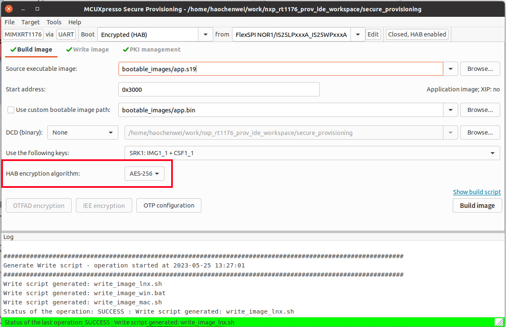Click the window resize grip in status bar
The image size is (506, 327).
click(499, 322)
